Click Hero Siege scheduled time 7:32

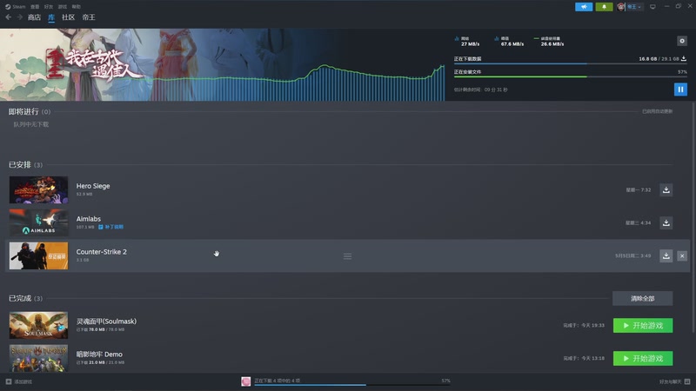(x=639, y=189)
